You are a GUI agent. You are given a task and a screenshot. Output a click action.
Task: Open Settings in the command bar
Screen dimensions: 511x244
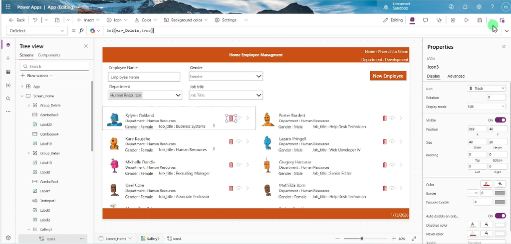pos(226,20)
